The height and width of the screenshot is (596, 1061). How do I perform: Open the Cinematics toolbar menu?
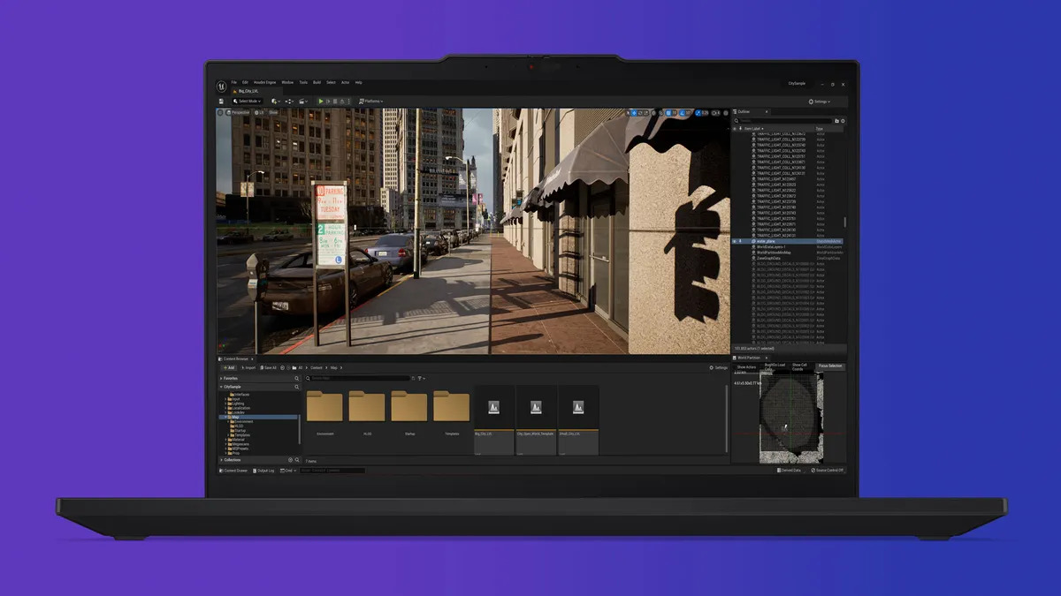tap(303, 102)
